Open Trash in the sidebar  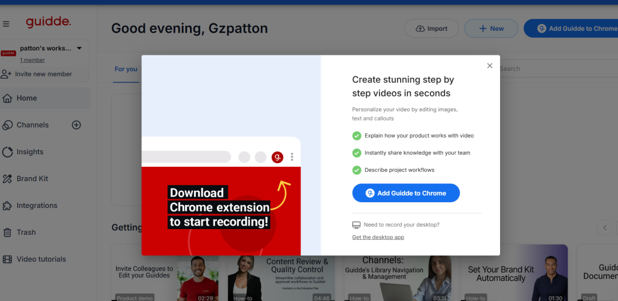pos(26,232)
